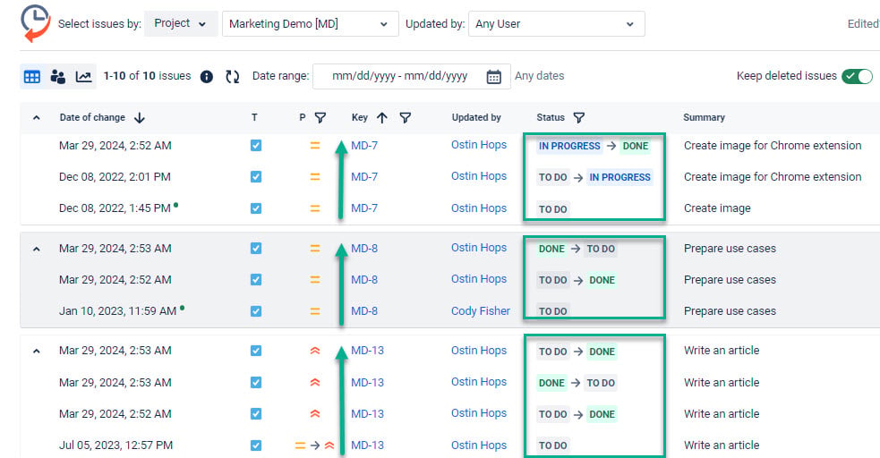Collapse the MD-8 issue group

pyautogui.click(x=37, y=249)
